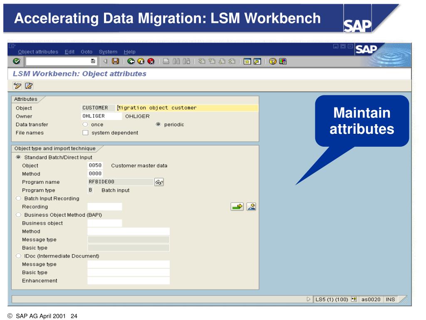Screen dimensions: 426x320
Task: Click the previous page icon
Action: click(212, 61)
